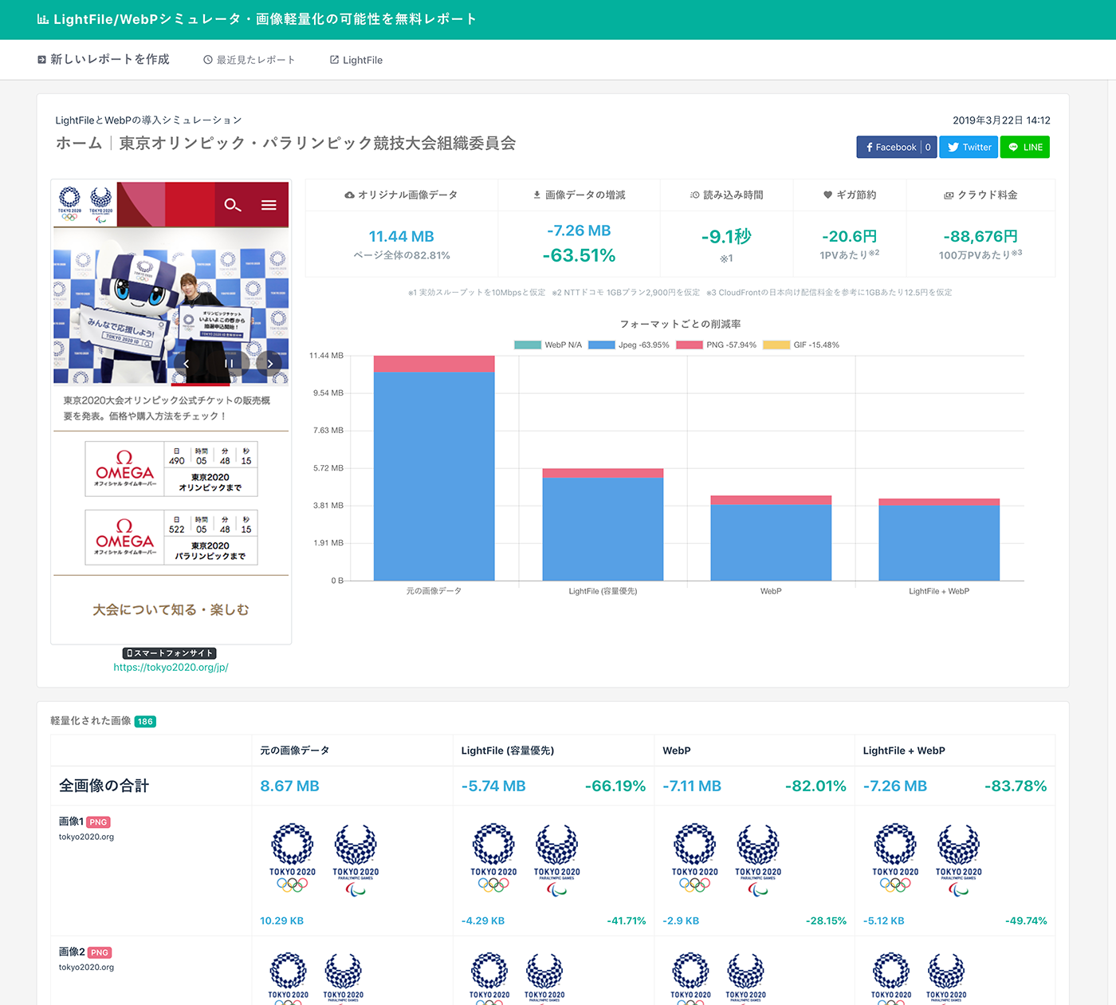1116x1005 pixels.
Task: Click the money icon beside クラウド料金
Action: click(949, 195)
